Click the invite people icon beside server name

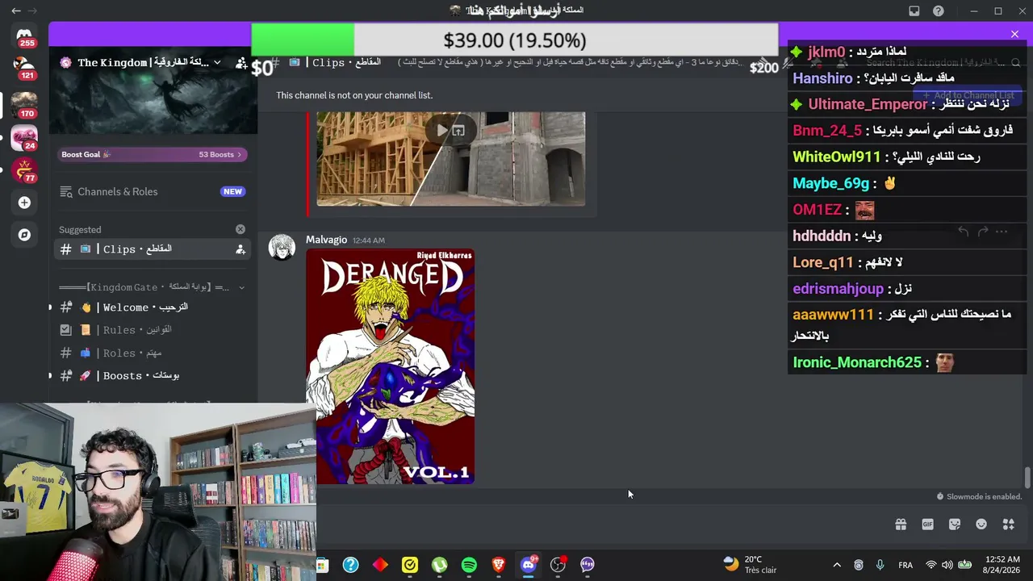coord(241,62)
